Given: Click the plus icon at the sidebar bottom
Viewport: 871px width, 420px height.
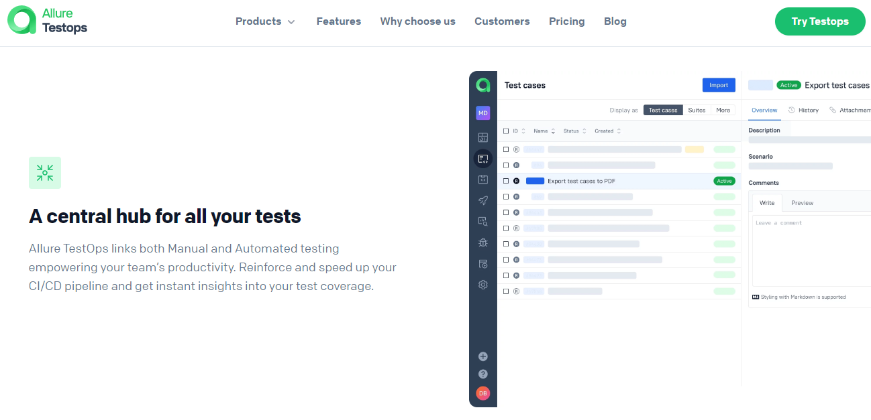Looking at the screenshot, I should pyautogui.click(x=482, y=356).
